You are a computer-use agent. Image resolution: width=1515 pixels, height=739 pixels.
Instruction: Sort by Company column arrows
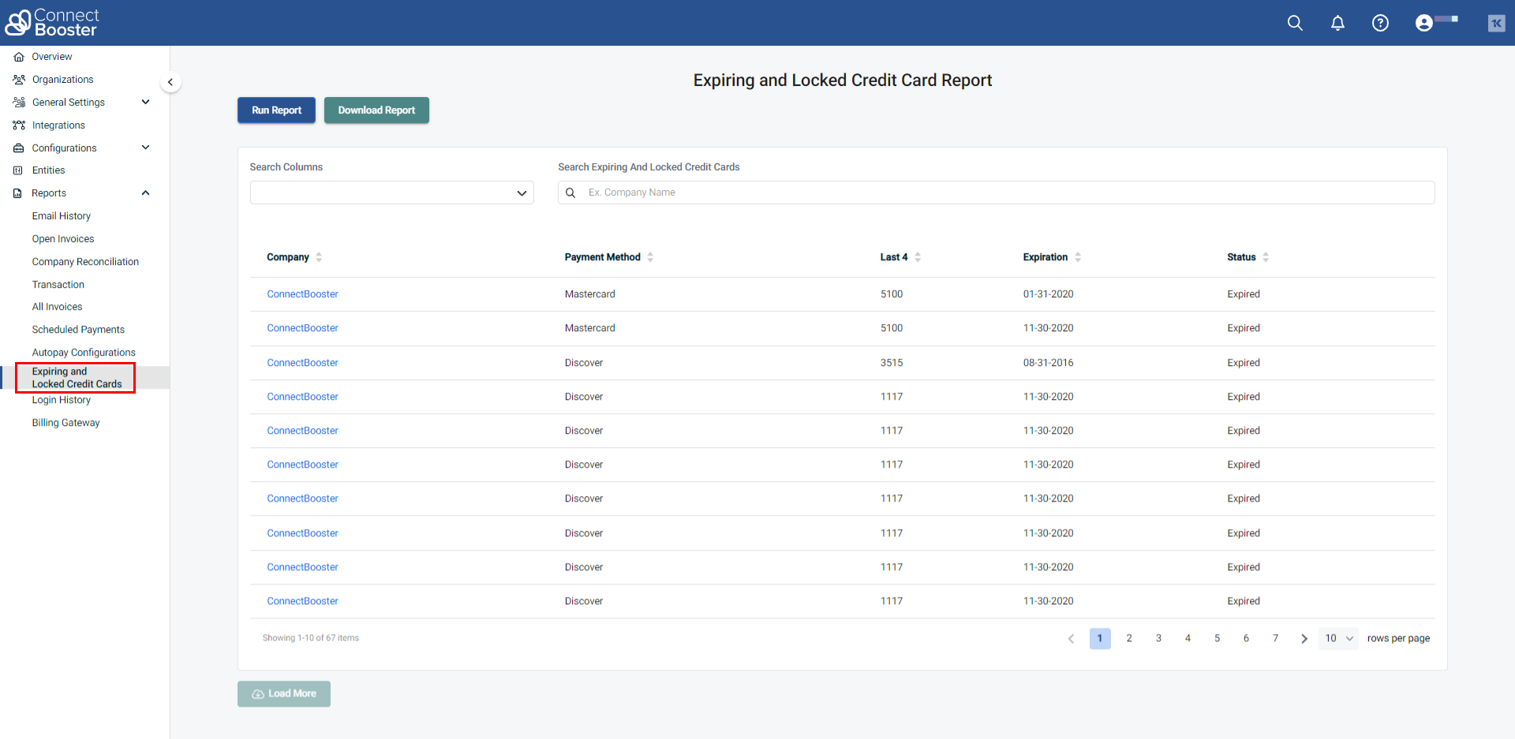click(x=319, y=257)
